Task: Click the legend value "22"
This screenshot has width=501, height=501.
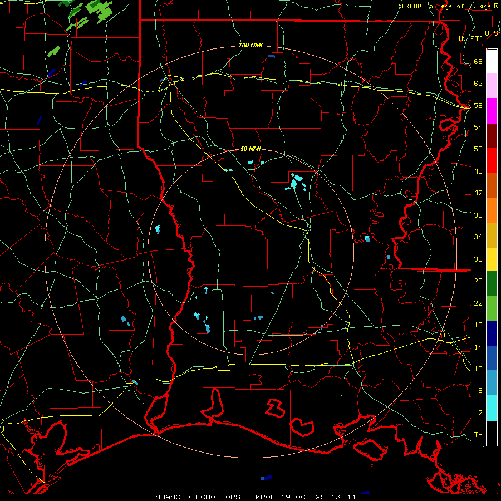Action: pyautogui.click(x=478, y=303)
